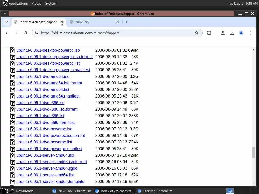Open ubuntu-6.06.1-dvd-powerpc.manifest link
This screenshot has height=194, width=259.
(49, 149)
